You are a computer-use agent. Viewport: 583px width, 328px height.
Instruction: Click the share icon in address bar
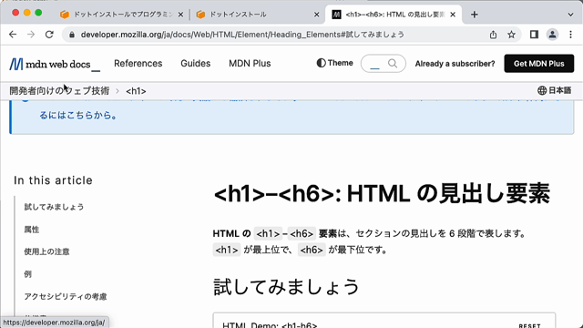(493, 35)
